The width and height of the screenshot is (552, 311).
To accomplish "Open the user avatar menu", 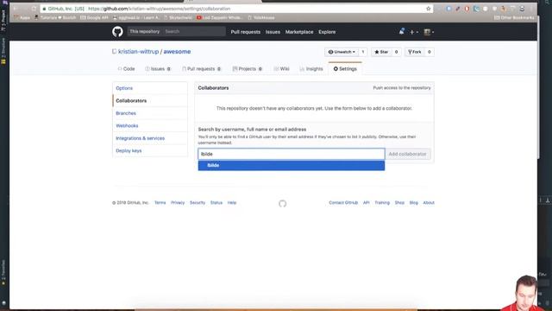I will pyautogui.click(x=429, y=32).
